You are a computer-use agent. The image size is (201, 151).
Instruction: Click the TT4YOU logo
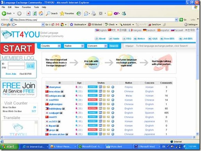(x=20, y=35)
